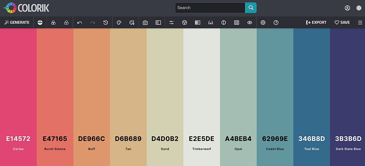Open the palette face icon tool
Image resolution: width=365 pixels, height=166 pixels.
[40, 22]
